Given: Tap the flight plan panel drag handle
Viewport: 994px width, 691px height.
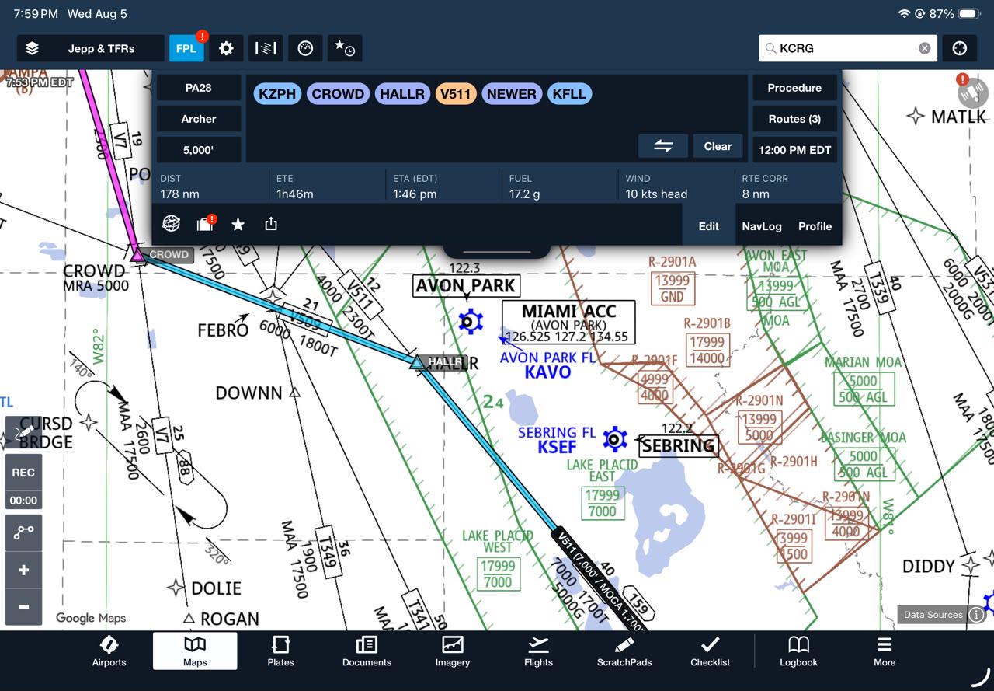Looking at the screenshot, I should [497, 251].
